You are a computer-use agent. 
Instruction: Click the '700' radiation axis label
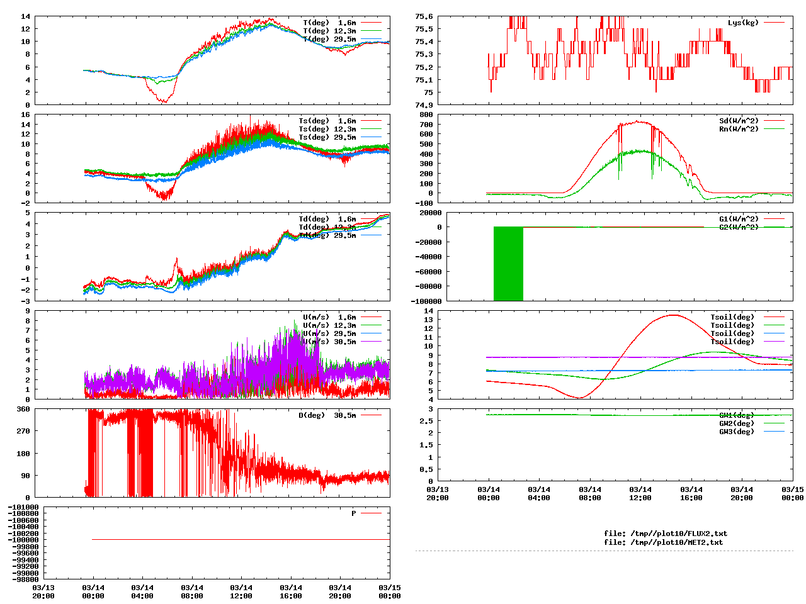[426, 125]
